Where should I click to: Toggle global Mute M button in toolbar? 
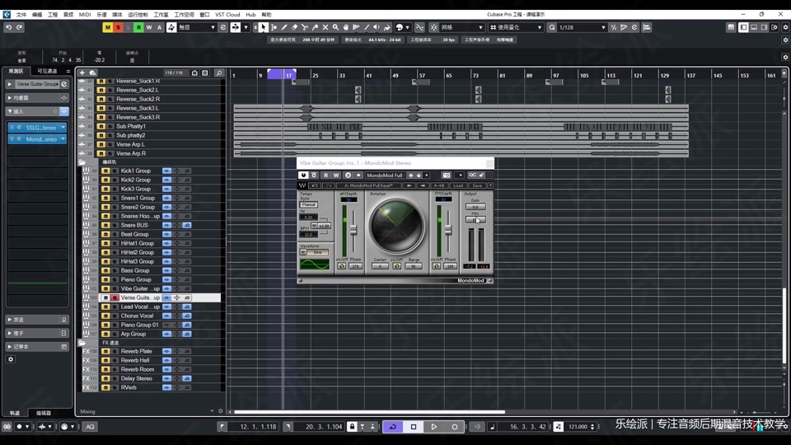click(107, 27)
